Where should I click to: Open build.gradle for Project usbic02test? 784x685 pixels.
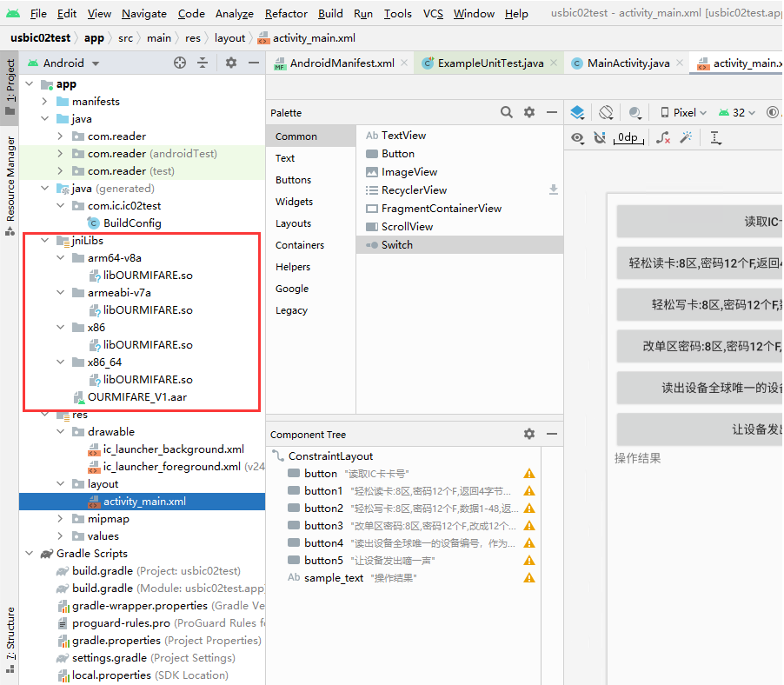pyautogui.click(x=103, y=571)
